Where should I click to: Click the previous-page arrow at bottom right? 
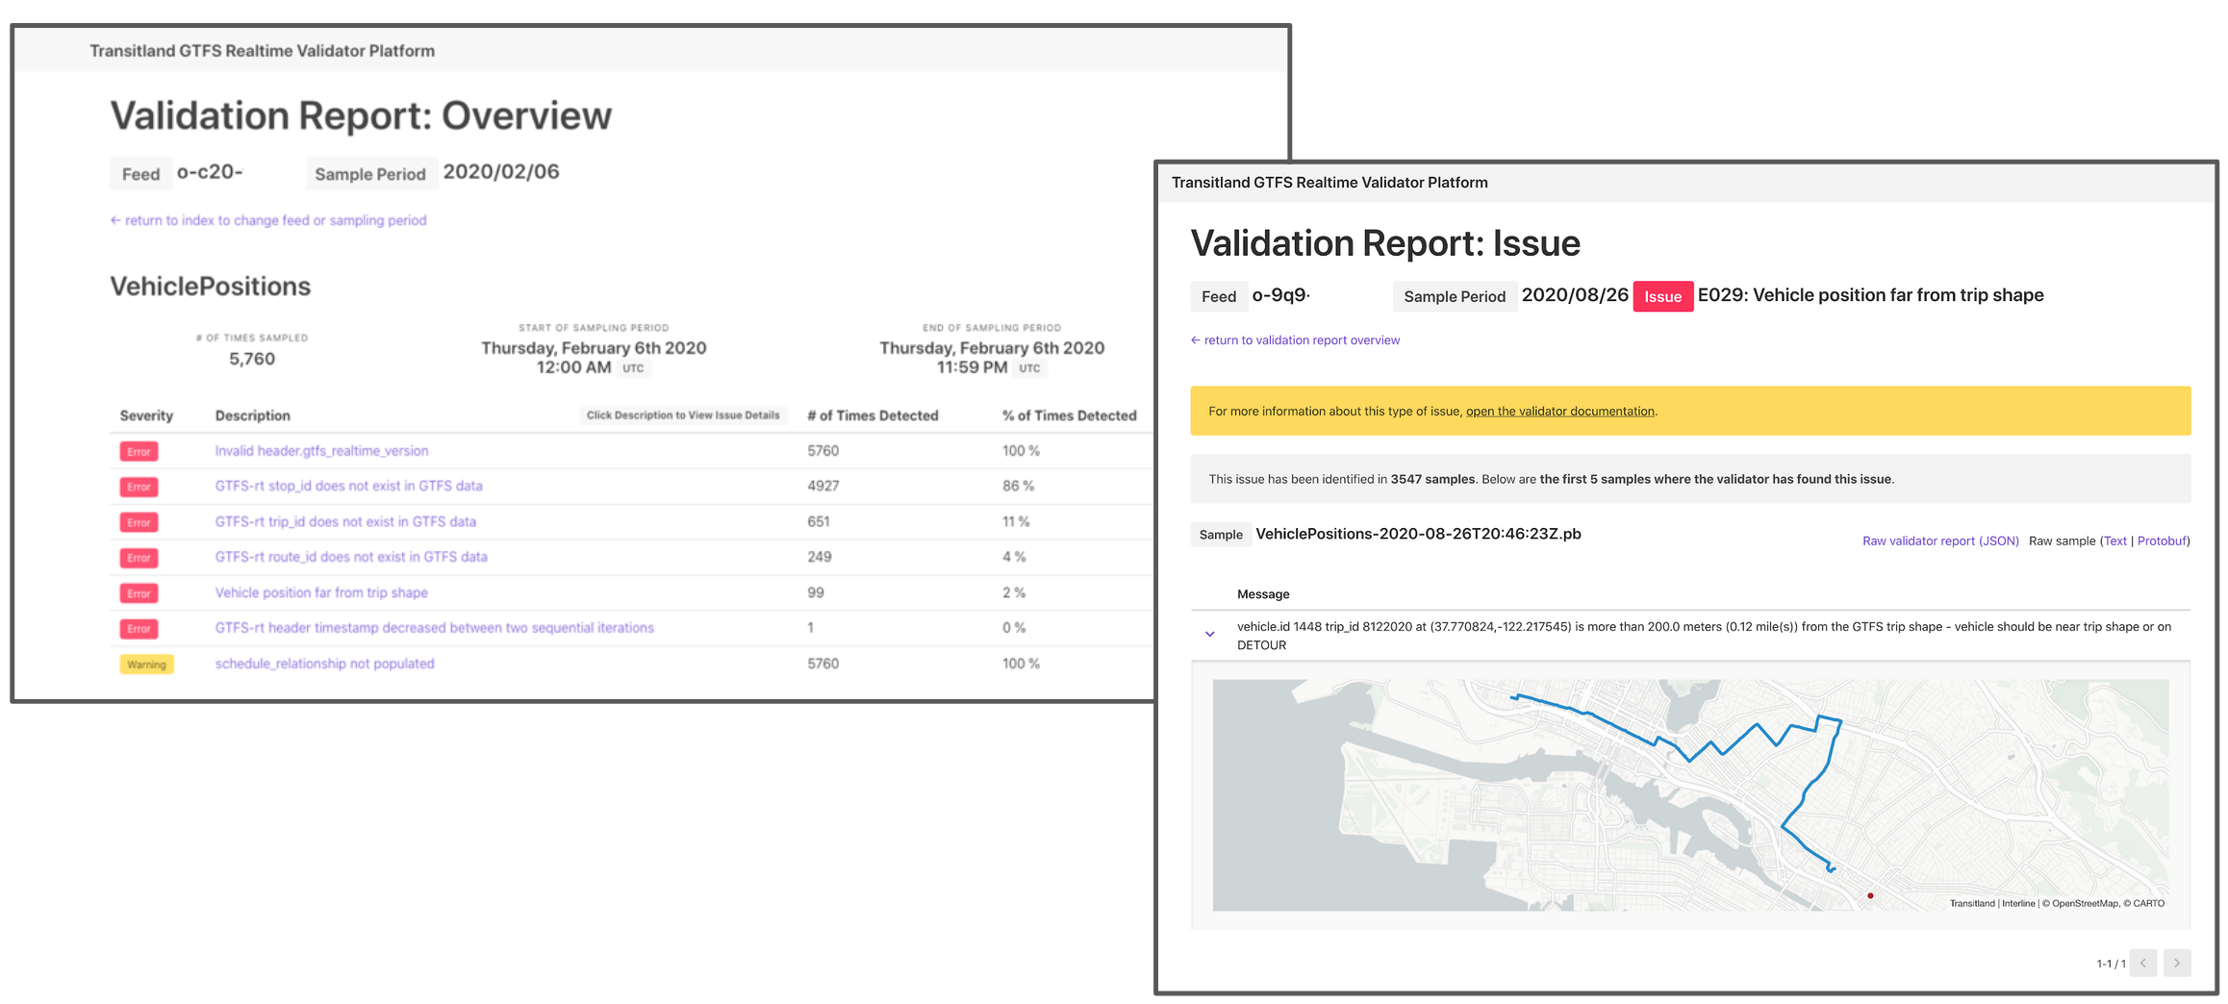(2143, 963)
